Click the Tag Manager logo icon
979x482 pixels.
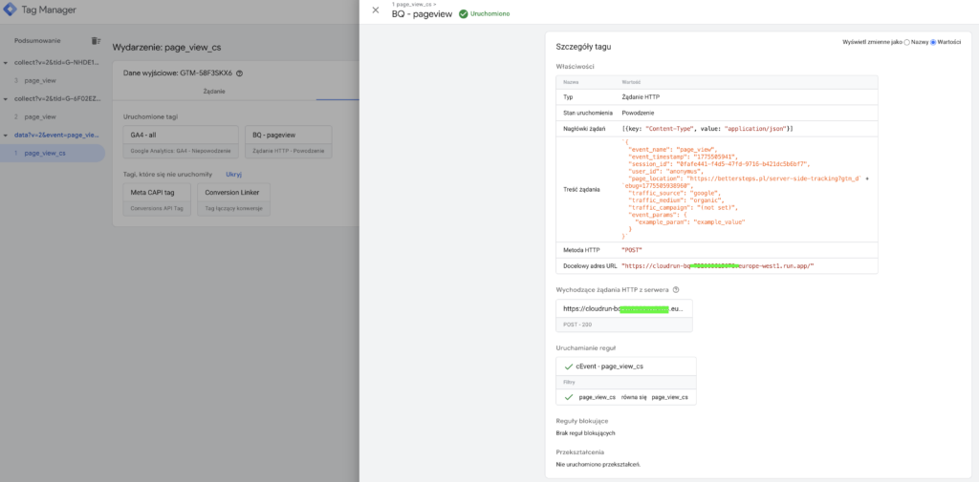pyautogui.click(x=11, y=10)
